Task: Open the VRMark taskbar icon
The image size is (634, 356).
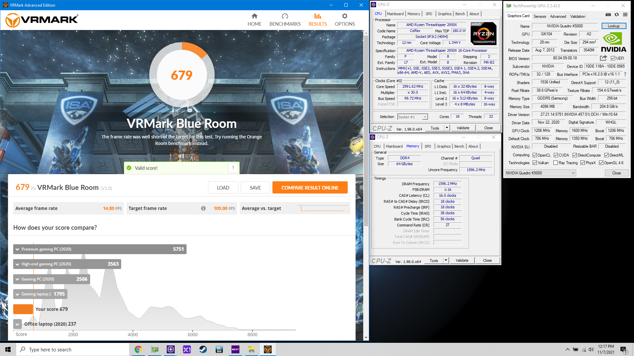Action: (x=268, y=349)
